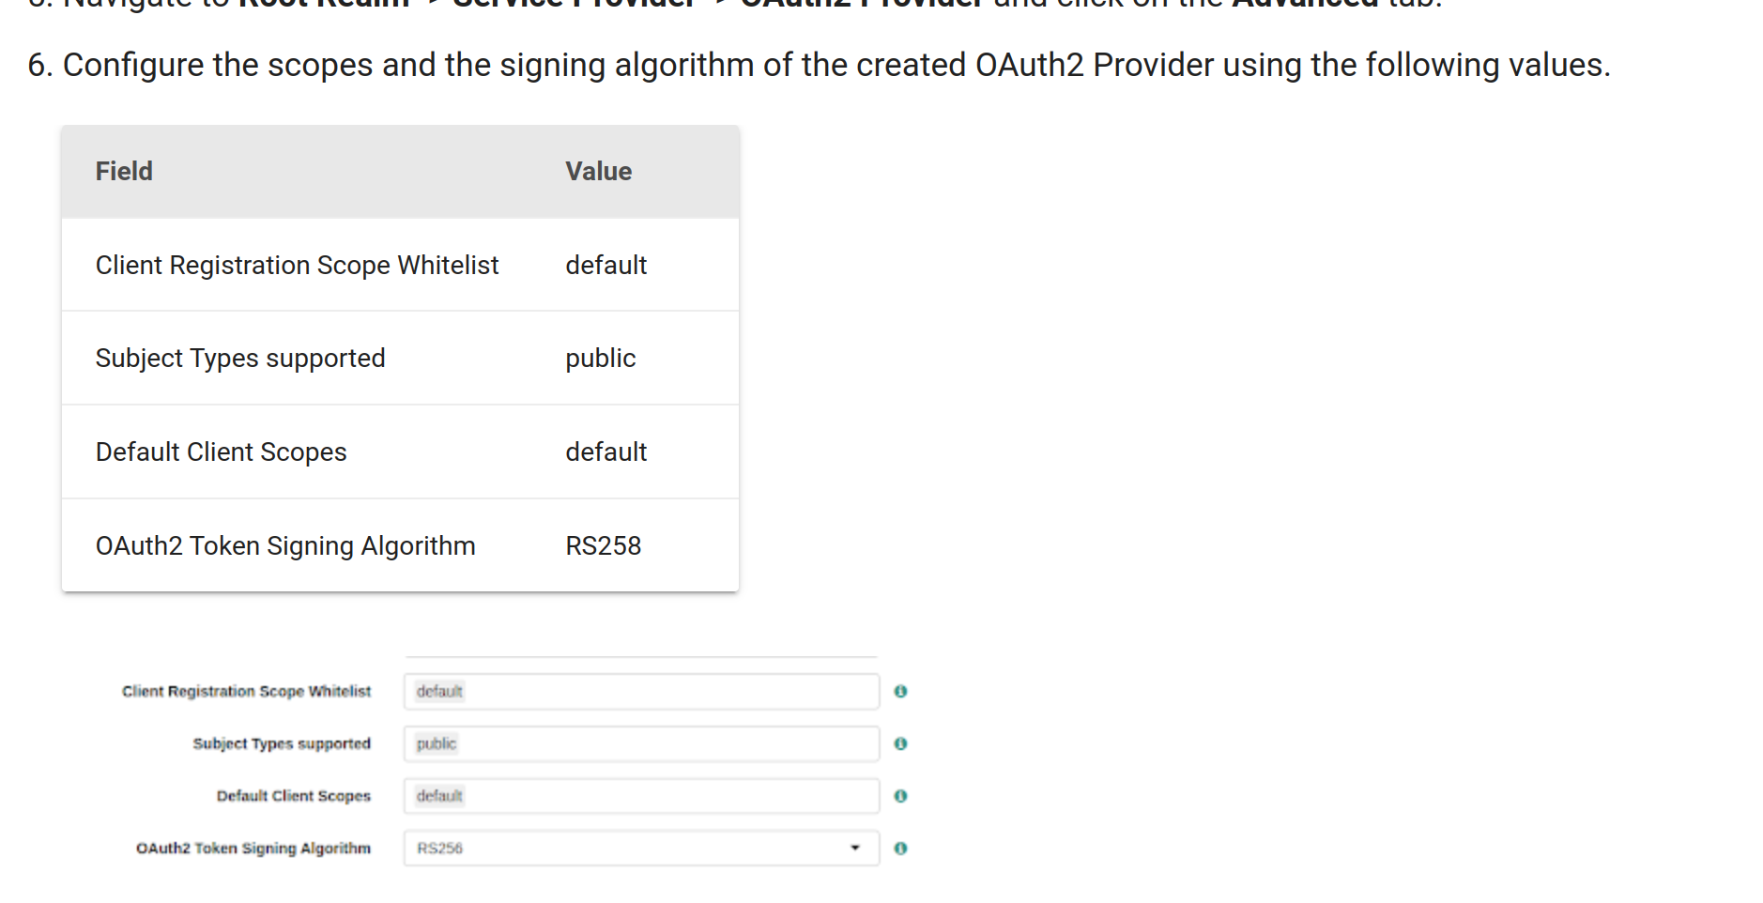The width and height of the screenshot is (1763, 903).
Task: Click info icon beside Subject Types supported field
Action: click(900, 743)
